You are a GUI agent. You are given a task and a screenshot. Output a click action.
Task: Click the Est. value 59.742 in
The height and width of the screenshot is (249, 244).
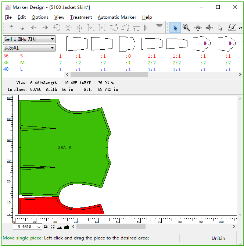click(108, 90)
